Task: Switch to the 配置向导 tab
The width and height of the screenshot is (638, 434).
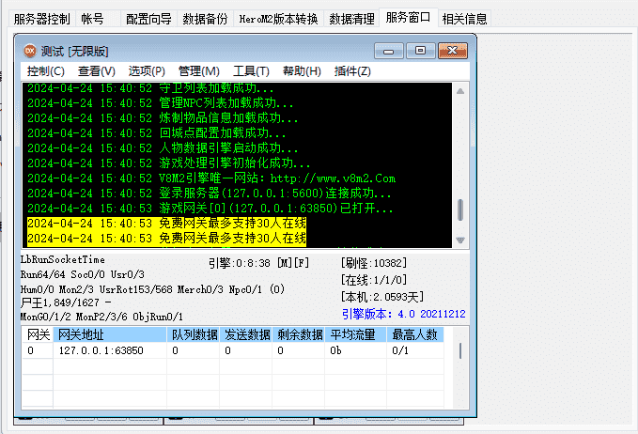Action: (149, 19)
